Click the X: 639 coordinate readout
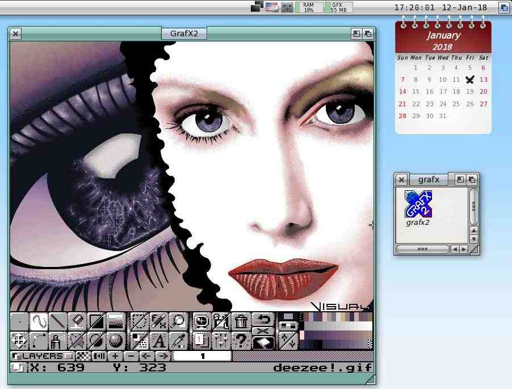This screenshot has width=512, height=389. 57,368
